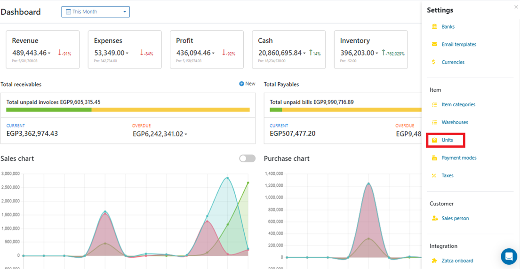Open Sales person settings item
Image resolution: width=520 pixels, height=277 pixels.
[455, 218]
